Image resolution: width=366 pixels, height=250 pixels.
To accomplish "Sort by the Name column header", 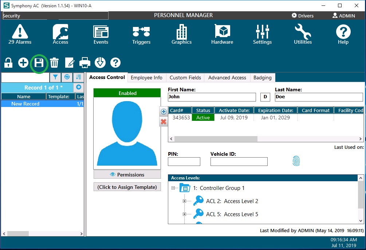I will (x=24, y=96).
